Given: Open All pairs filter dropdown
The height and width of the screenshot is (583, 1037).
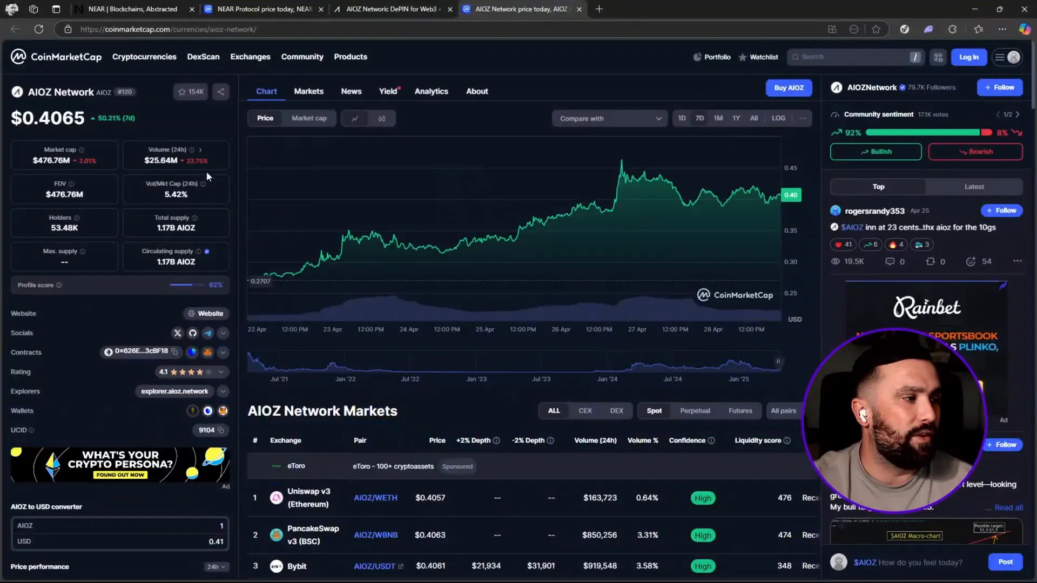Looking at the screenshot, I should click(x=783, y=411).
